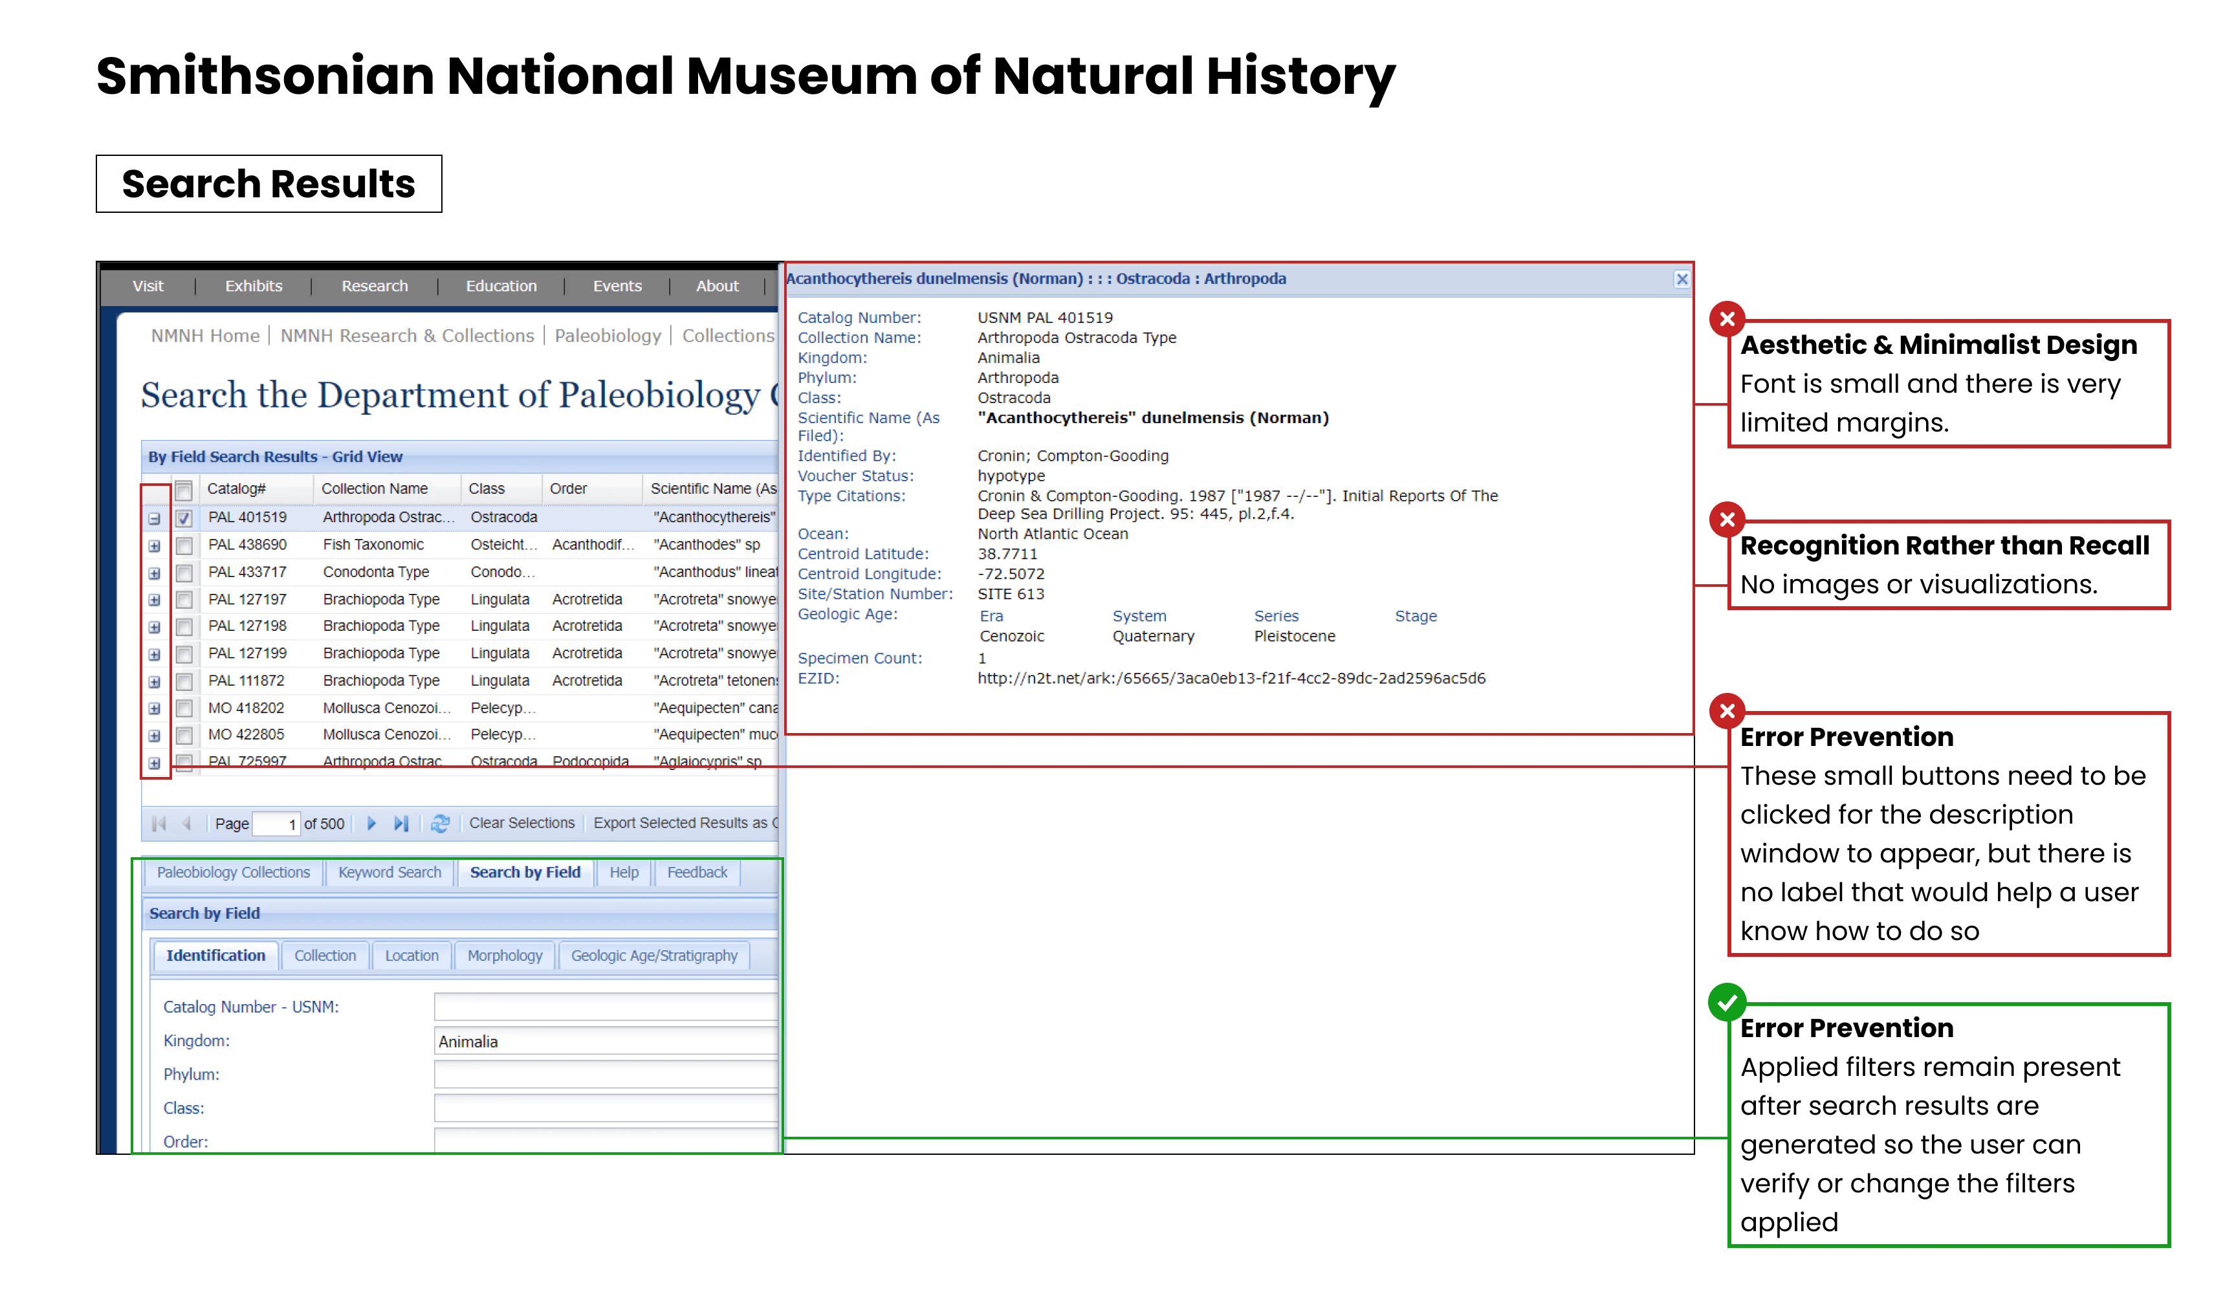Screen dimensions: 2236x1292
Task: Check the PAL 433717 row checkbox
Action: (184, 573)
